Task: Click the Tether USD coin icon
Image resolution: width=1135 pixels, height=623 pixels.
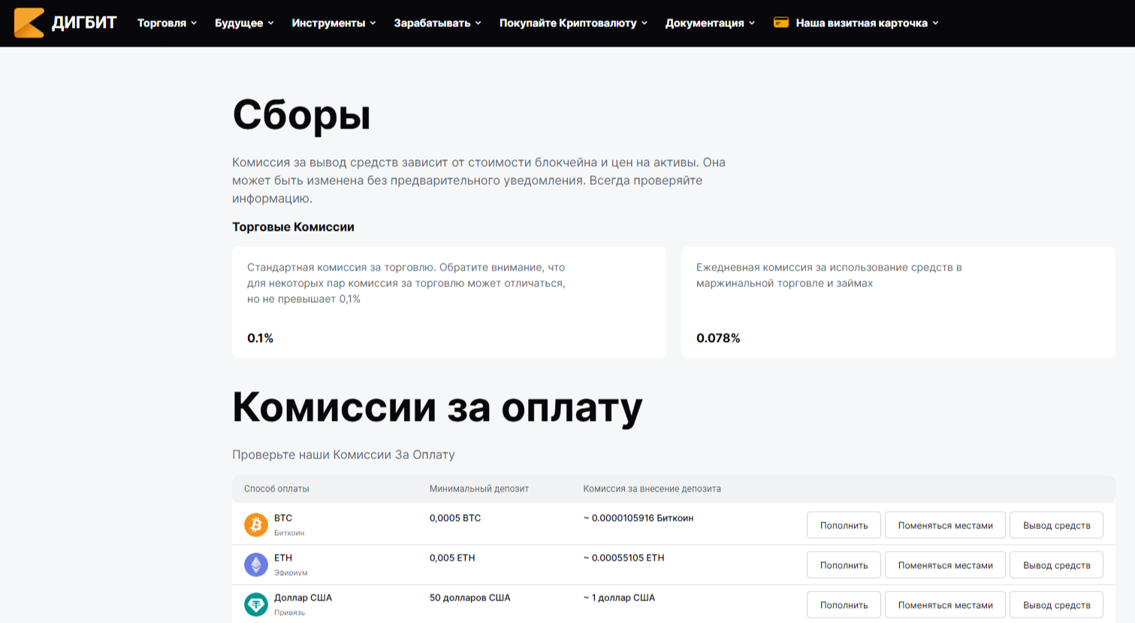Action: 256,604
